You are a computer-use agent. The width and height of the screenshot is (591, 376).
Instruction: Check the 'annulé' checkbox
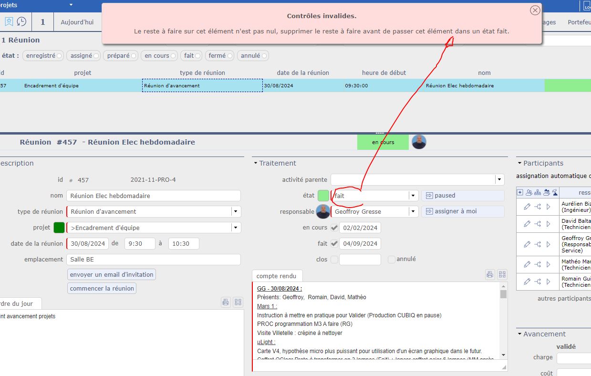click(392, 260)
